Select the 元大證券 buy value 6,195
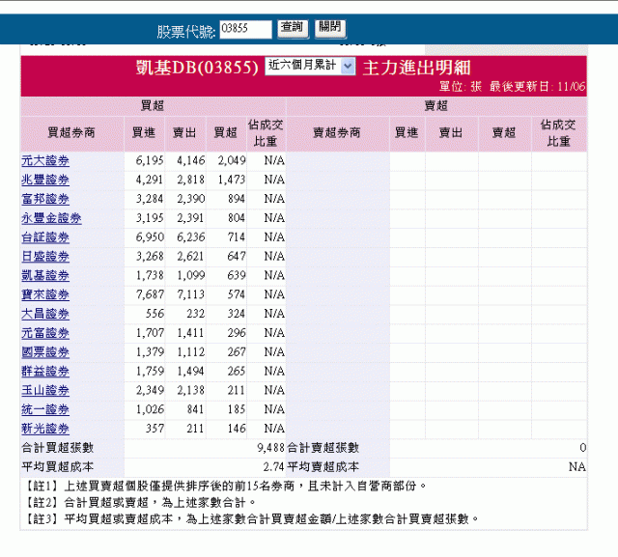 150,160
